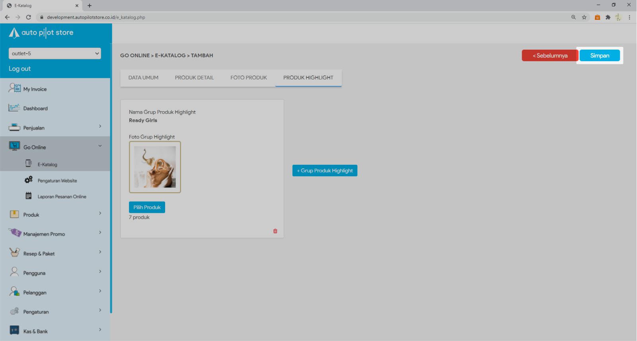Open the browser extensions puzzle icon

(x=608, y=17)
